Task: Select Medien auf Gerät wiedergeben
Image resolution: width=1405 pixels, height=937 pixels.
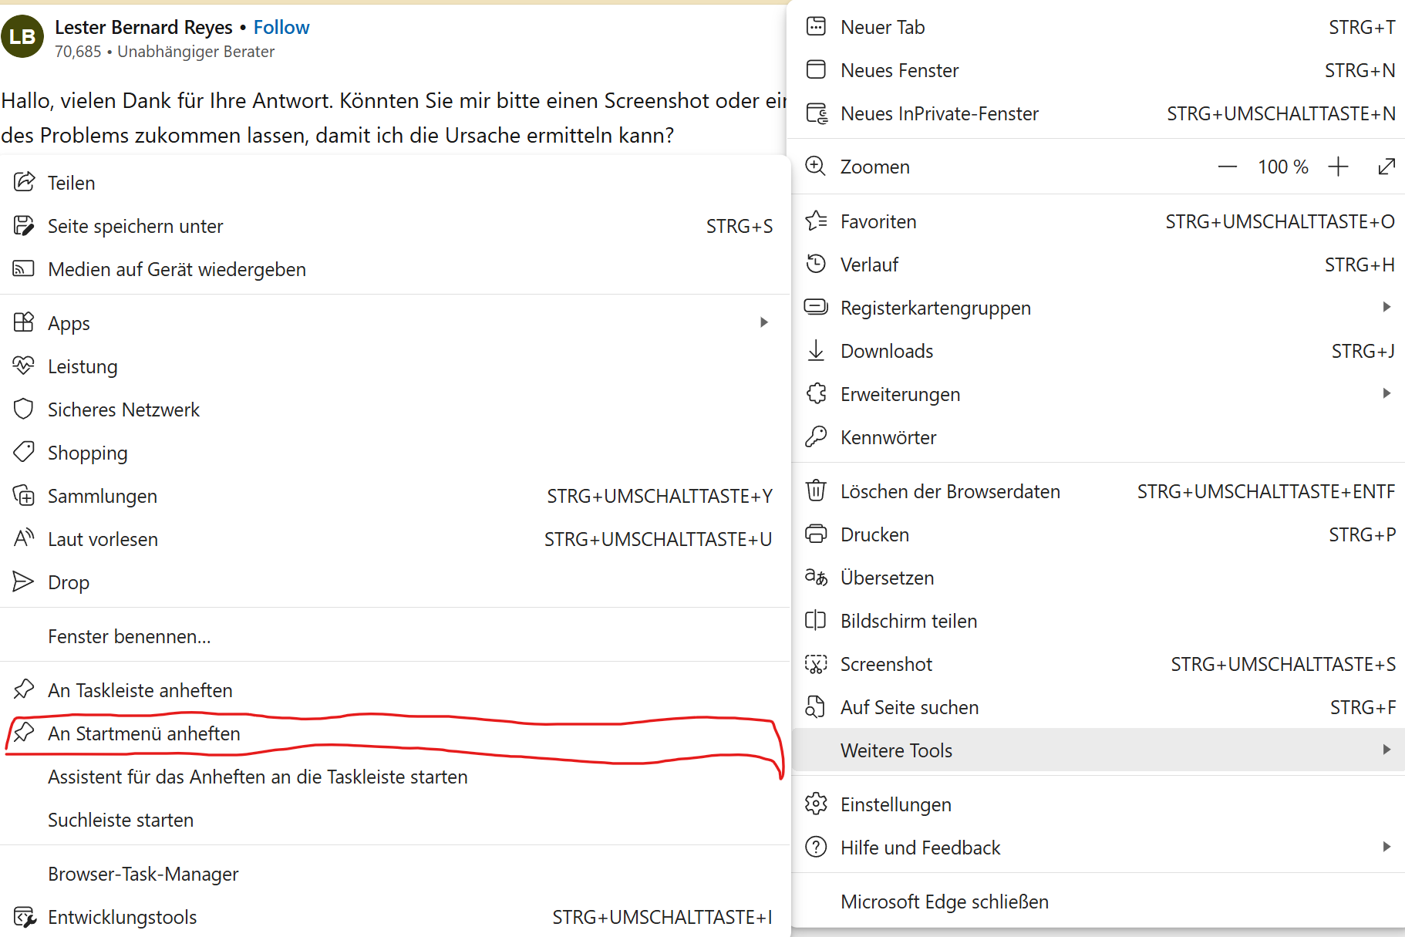Action: [395, 269]
